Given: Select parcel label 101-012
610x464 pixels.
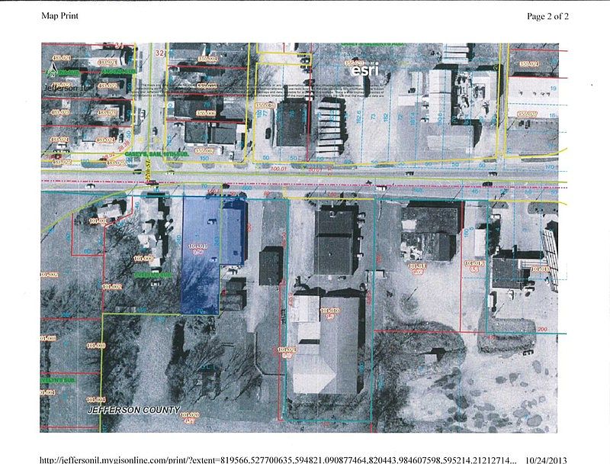Looking at the screenshot, I should point(474,263).
